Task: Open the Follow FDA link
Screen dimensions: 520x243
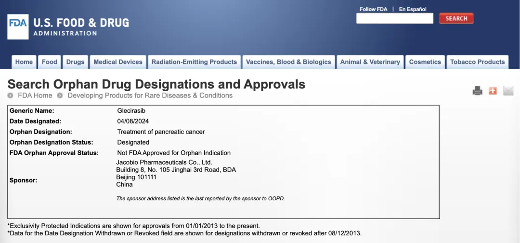Action: 373,9
